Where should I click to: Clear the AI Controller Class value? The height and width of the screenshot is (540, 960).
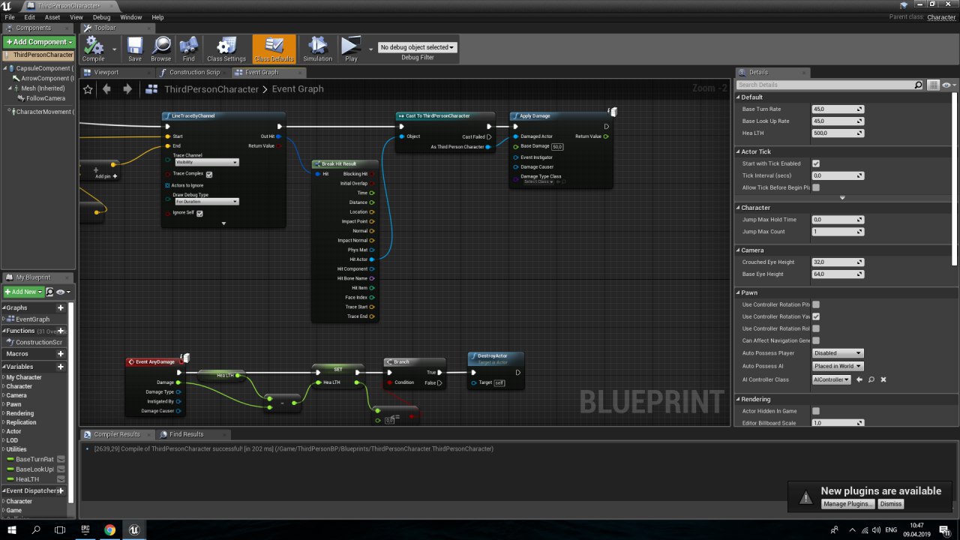coord(883,379)
